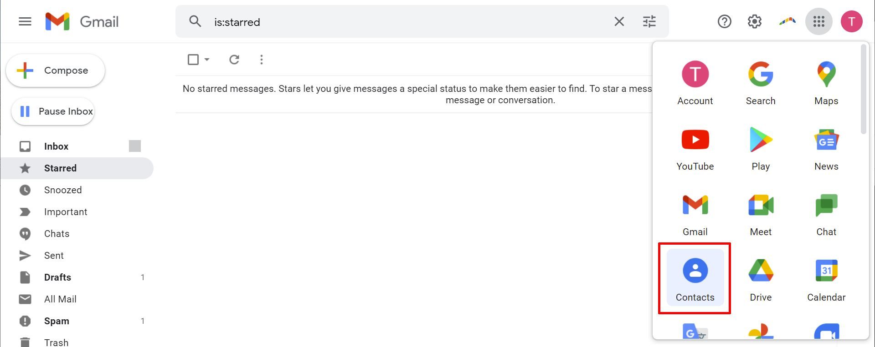
Task: Click the apps panel scrollbar
Action: (x=864, y=90)
